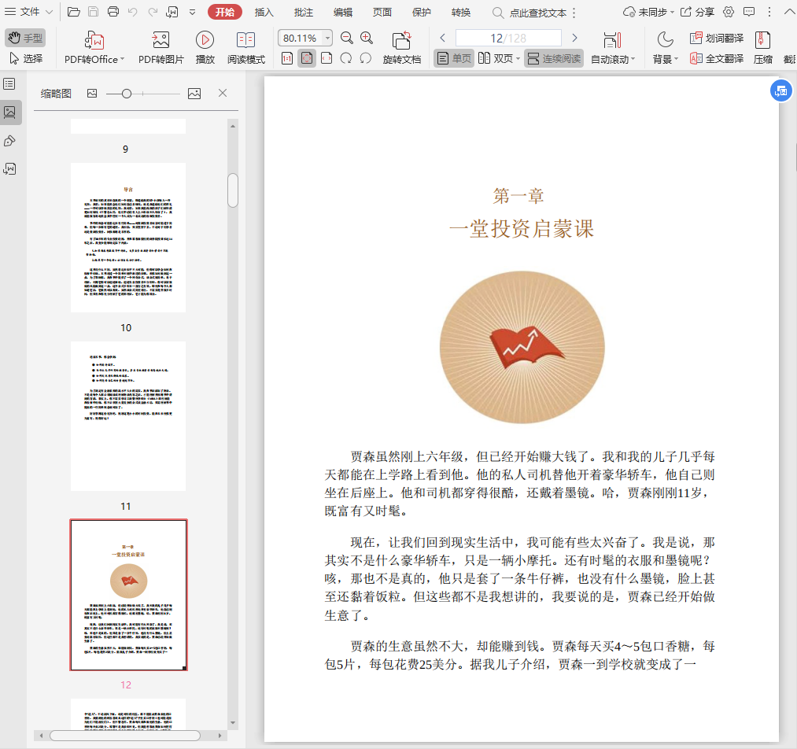Image resolution: width=797 pixels, height=749 pixels.
Task: Select the fit page icon
Action: 307,58
